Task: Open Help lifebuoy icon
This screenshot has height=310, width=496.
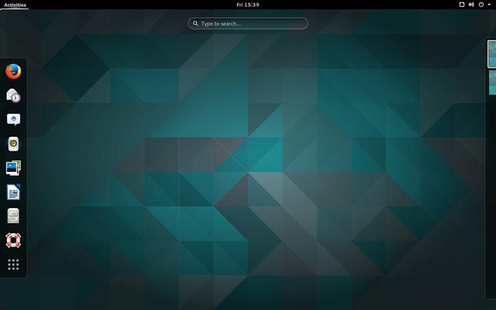Action: [13, 240]
